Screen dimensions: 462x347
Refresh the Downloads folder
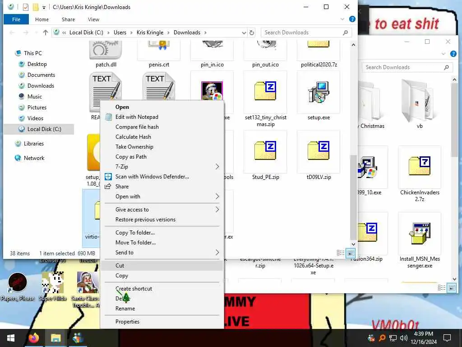click(x=252, y=33)
